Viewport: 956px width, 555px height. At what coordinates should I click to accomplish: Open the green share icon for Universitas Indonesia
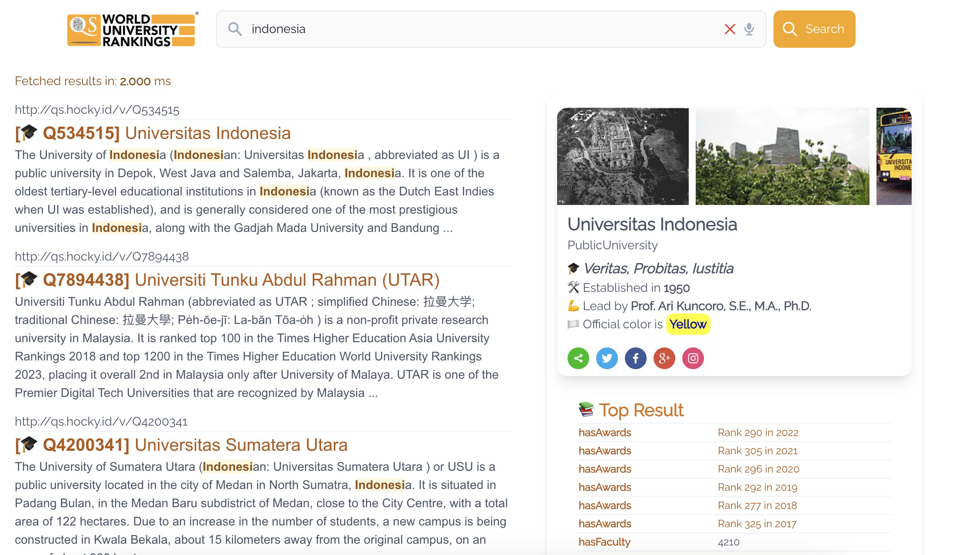578,358
